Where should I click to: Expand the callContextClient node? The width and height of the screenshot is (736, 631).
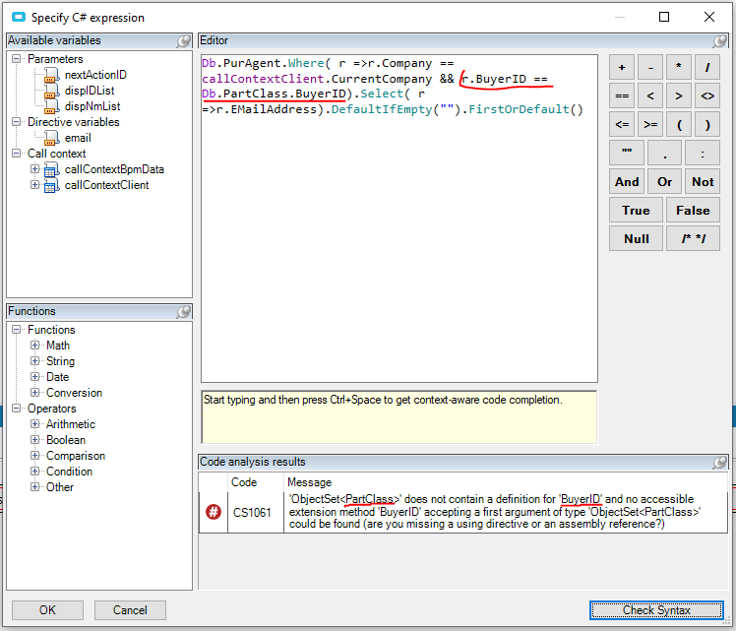coord(34,184)
